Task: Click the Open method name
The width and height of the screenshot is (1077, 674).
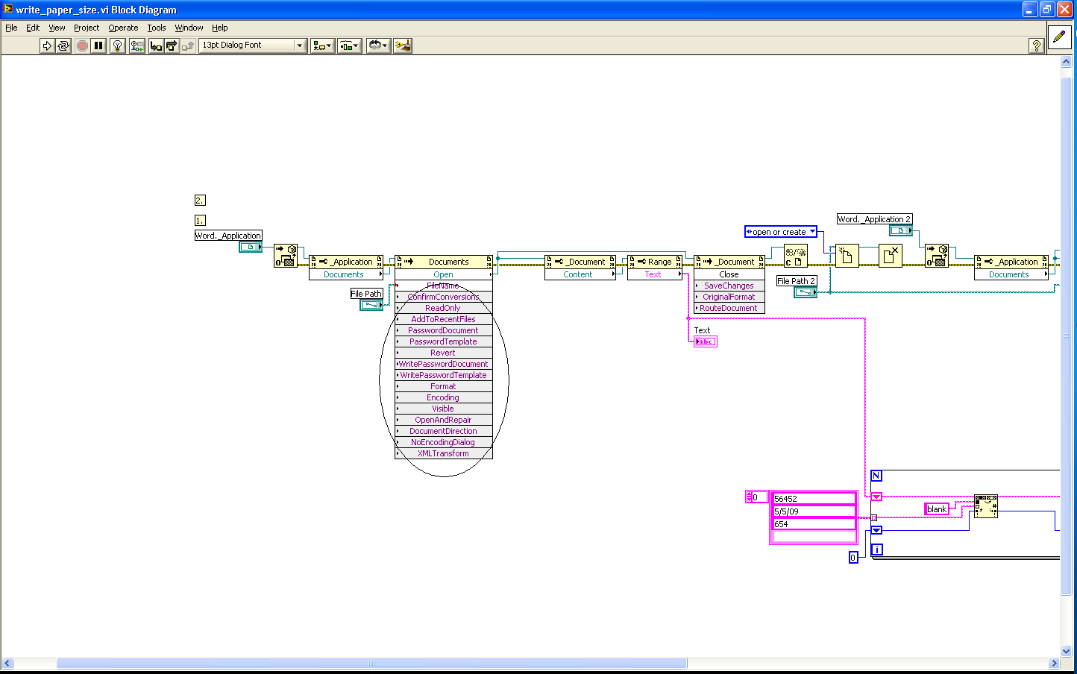Action: click(443, 274)
